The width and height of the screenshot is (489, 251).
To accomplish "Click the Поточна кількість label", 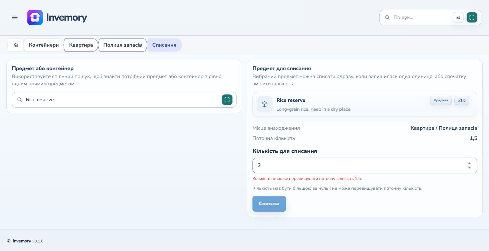I will (273, 138).
